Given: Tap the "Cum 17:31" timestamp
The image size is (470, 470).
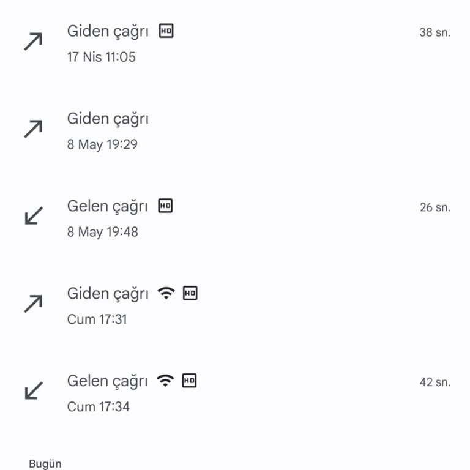Looking at the screenshot, I should click(x=97, y=319).
